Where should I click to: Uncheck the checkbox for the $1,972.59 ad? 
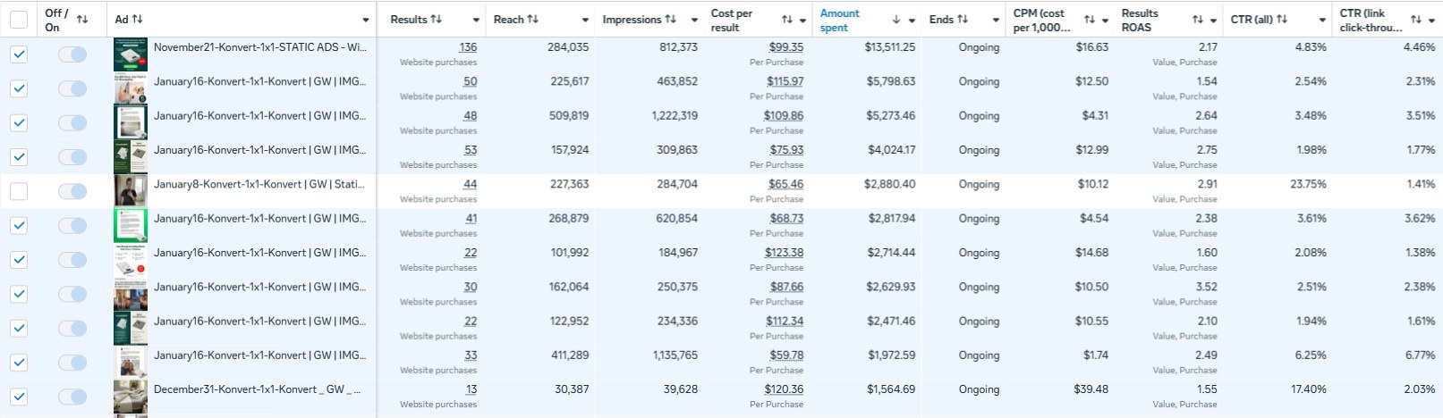[19, 363]
